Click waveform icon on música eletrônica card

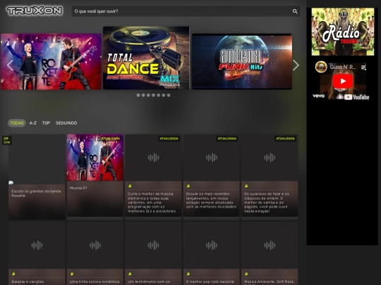(x=153, y=158)
